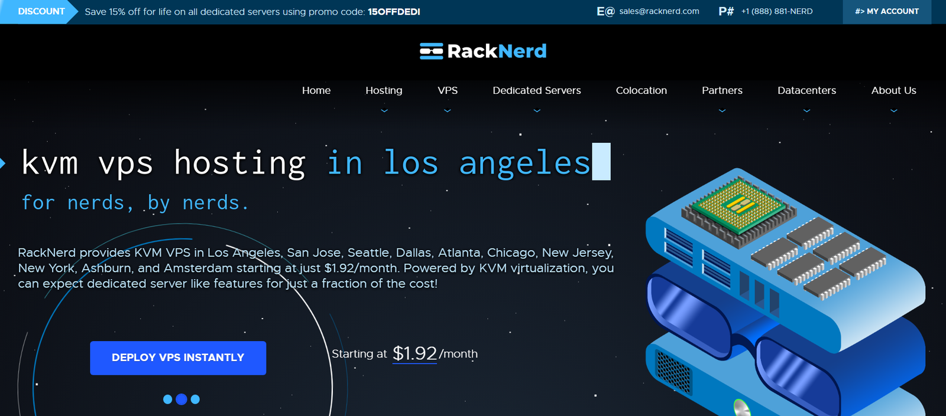This screenshot has width=946, height=416.
Task: Click Deploy VPS Instantly button
Action: click(x=178, y=358)
